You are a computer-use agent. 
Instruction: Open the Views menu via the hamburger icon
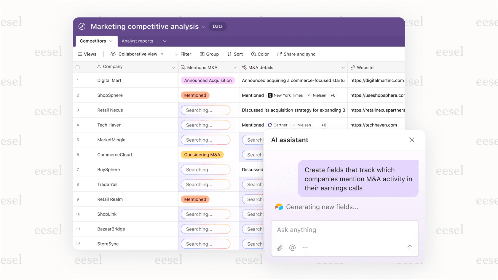pyautogui.click(x=80, y=54)
